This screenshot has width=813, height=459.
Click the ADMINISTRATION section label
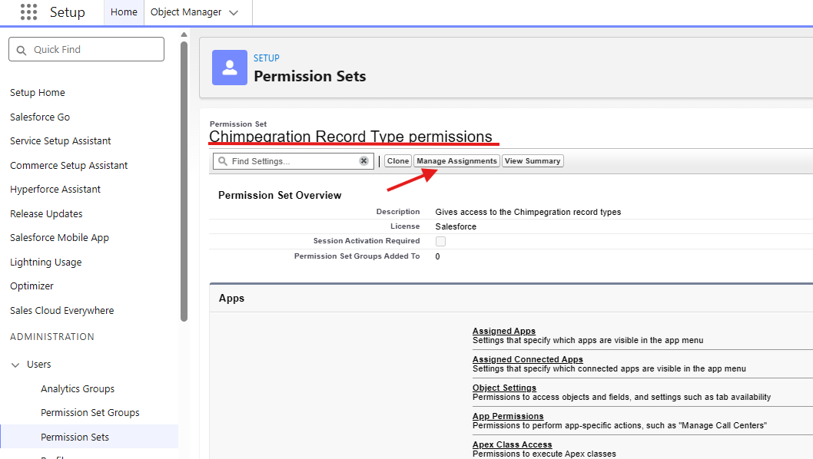pyautogui.click(x=52, y=337)
